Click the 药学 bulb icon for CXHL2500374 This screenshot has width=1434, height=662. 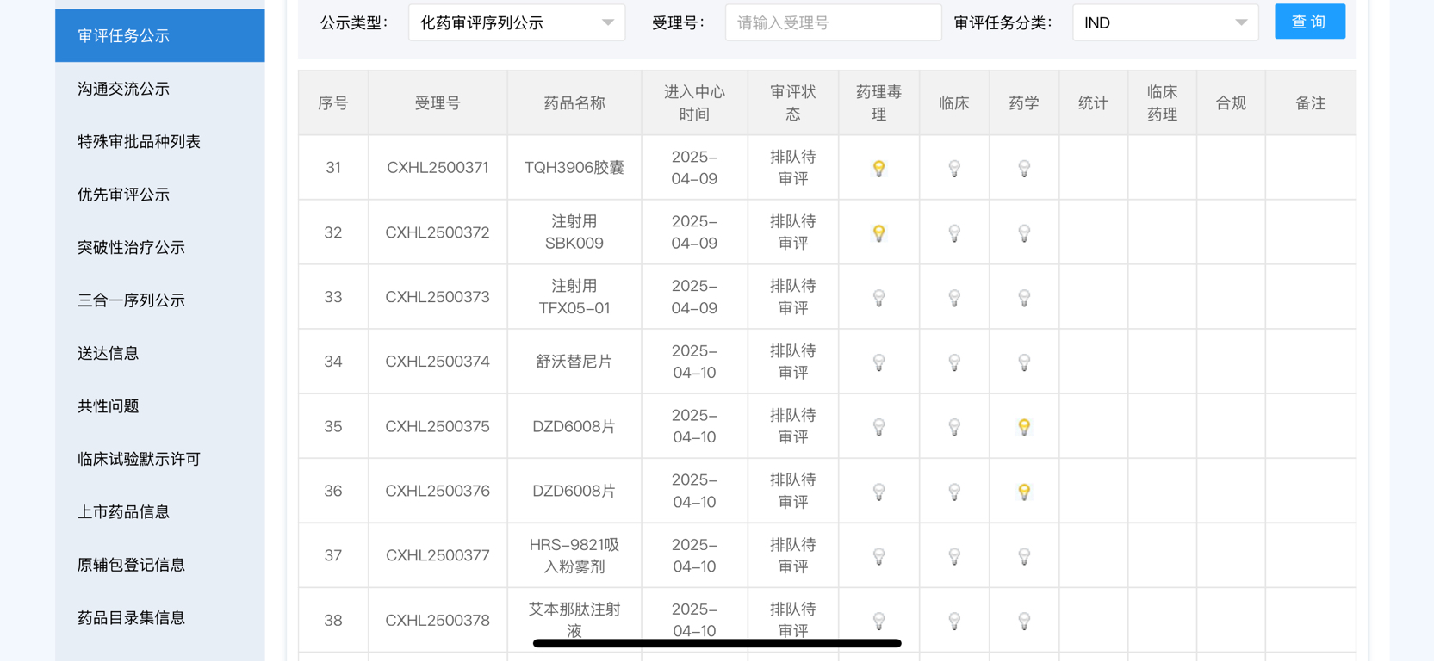(1024, 362)
